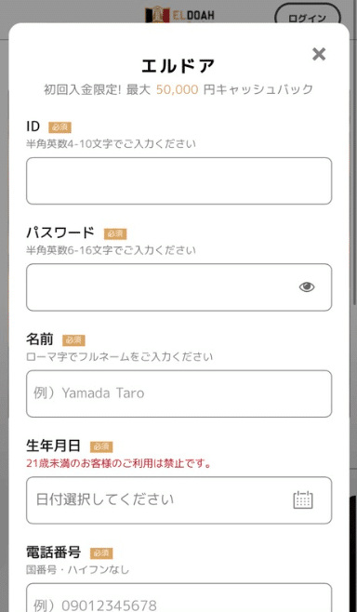Click the 必須 badge next to パスワード

115,233
